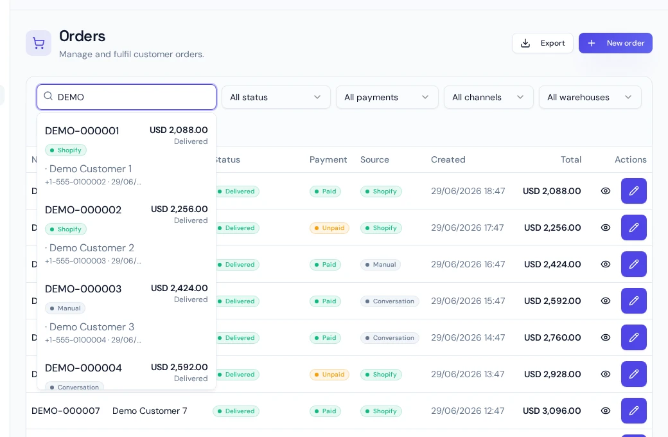View order totaling USD 2,088.00 via eye icon

tap(605, 191)
